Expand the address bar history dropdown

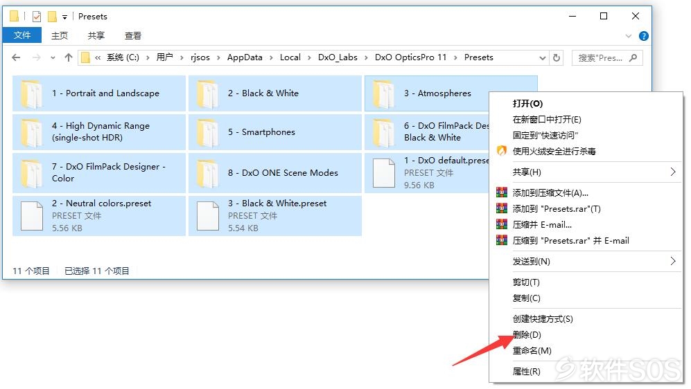click(x=543, y=57)
